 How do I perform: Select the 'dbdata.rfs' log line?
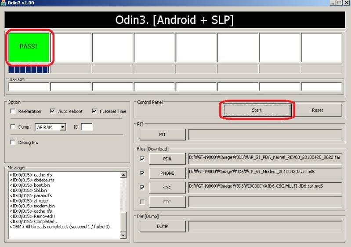[32, 180]
